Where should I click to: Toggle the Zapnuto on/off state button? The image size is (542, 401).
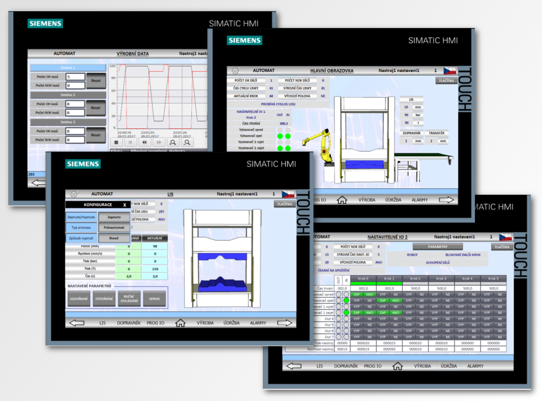[114, 216]
